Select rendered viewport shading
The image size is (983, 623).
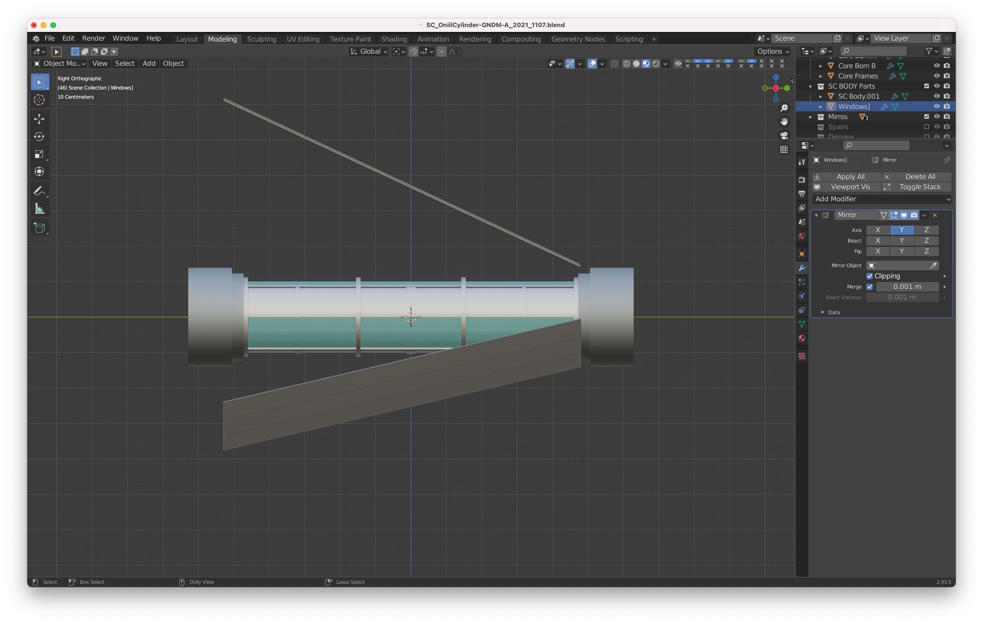click(x=655, y=63)
